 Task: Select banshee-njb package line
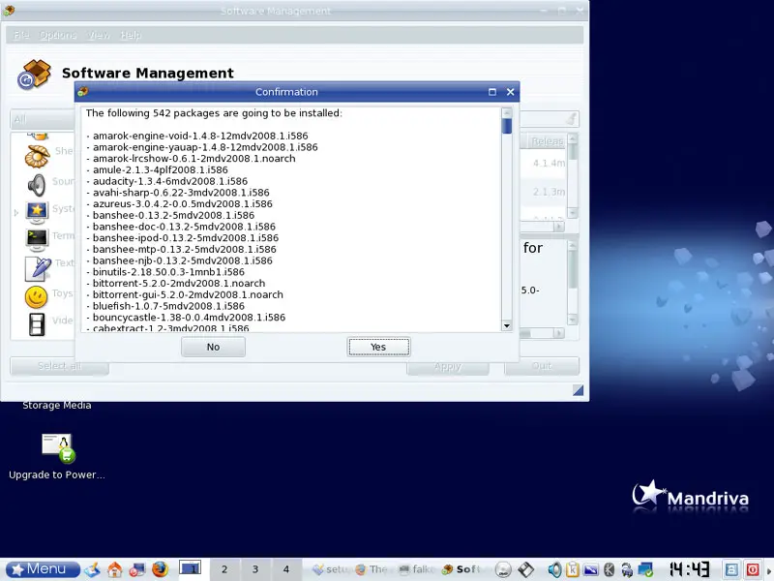point(182,260)
